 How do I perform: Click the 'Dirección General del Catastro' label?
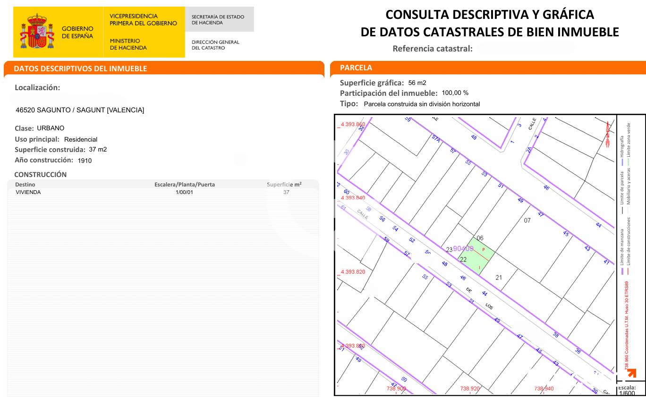click(215, 45)
